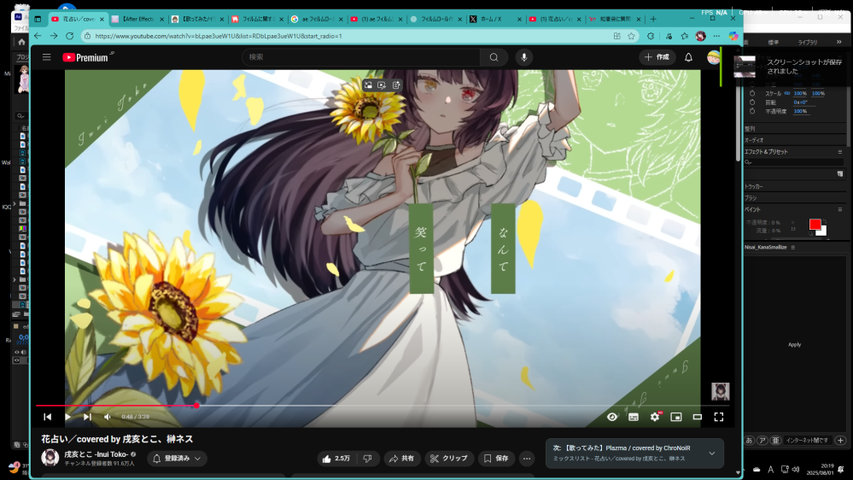Click the like button showing 2.5万
The height and width of the screenshot is (480, 853).
[x=336, y=459]
